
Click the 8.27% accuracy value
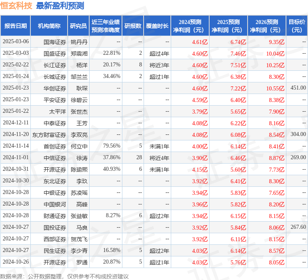coord(113,216)
